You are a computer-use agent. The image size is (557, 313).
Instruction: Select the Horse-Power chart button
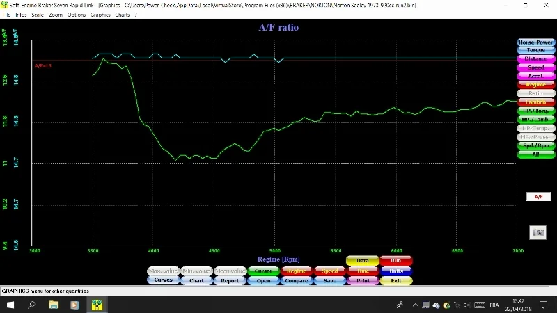535,42
